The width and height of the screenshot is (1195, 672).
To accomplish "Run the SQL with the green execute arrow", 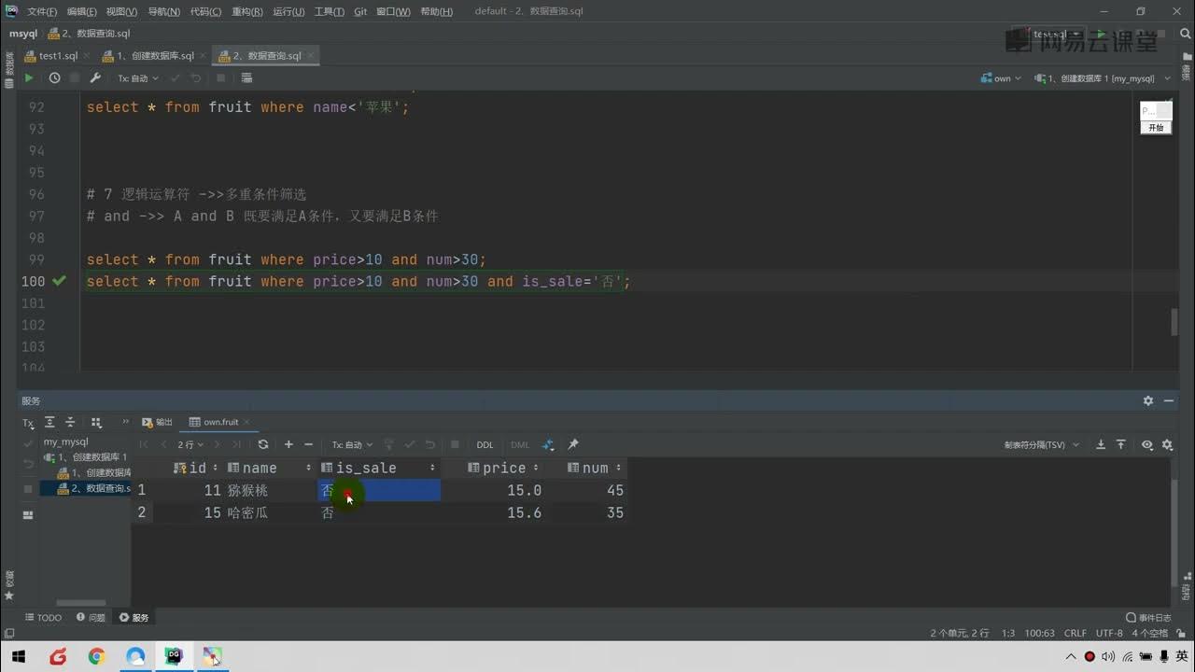I will [29, 78].
